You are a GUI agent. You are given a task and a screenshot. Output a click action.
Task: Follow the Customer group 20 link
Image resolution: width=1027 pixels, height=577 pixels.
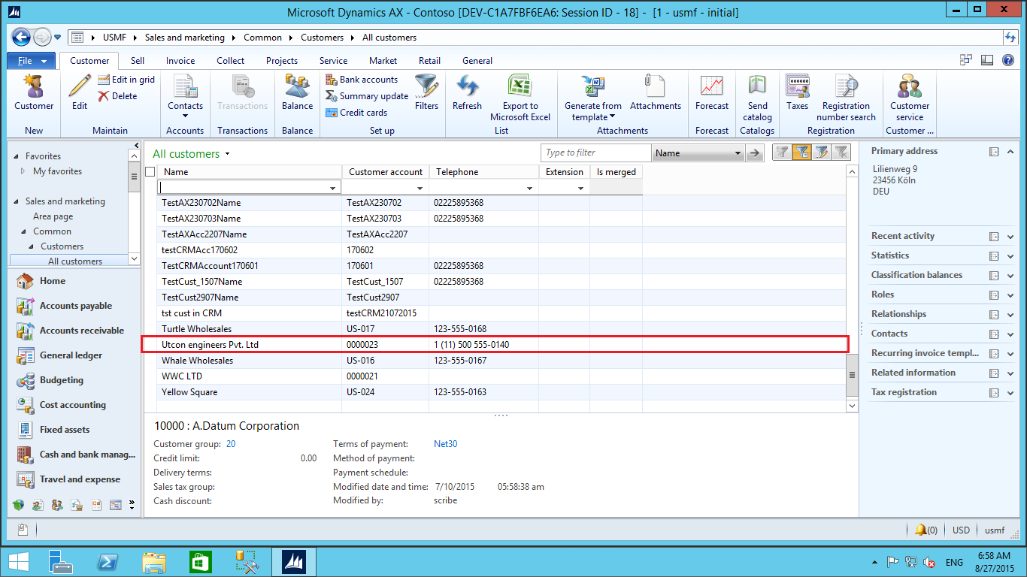pyautogui.click(x=231, y=444)
